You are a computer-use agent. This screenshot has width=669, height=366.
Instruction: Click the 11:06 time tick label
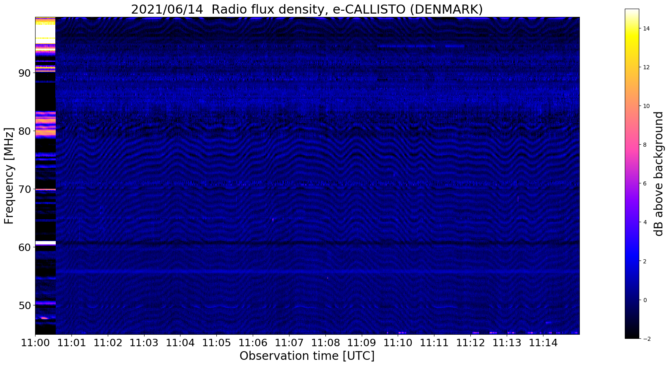coord(253,343)
